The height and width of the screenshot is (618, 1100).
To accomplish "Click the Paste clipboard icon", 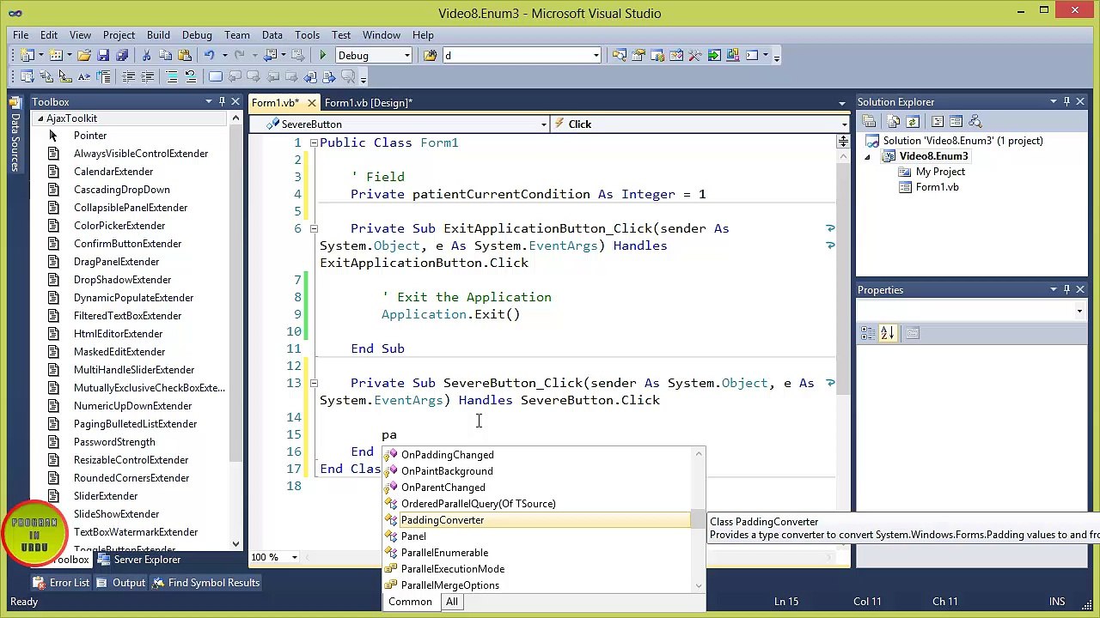I will 185,56.
